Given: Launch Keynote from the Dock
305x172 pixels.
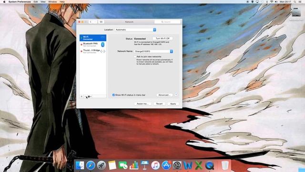Looking at the screenshot, I should coord(144,165).
